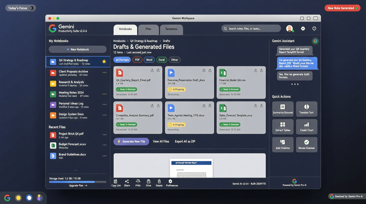Screen dimensions: 366x204
Task: Click the Translate Text quick action
Action: [x=307, y=109]
